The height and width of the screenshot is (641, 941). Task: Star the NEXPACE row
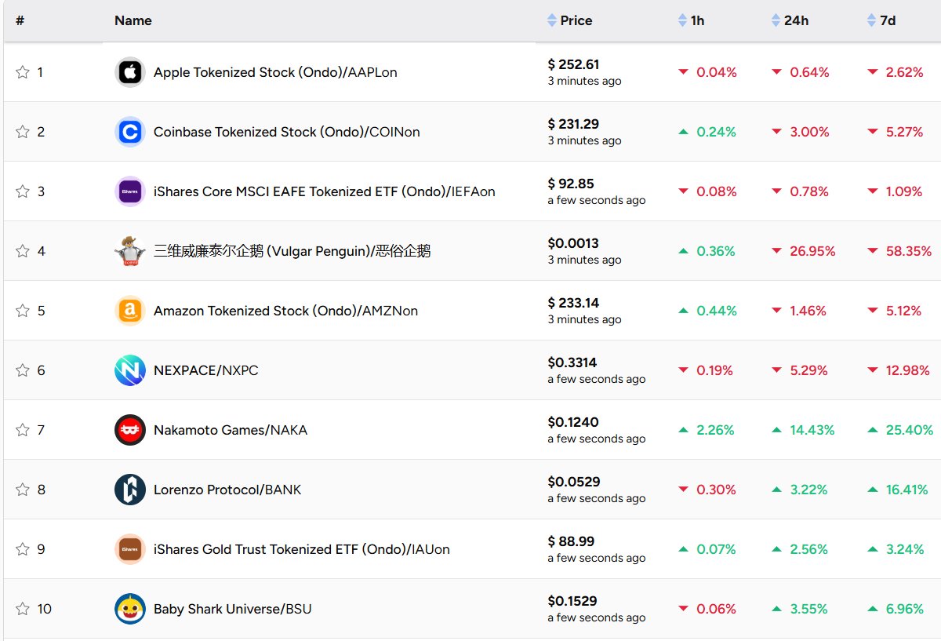tap(23, 370)
